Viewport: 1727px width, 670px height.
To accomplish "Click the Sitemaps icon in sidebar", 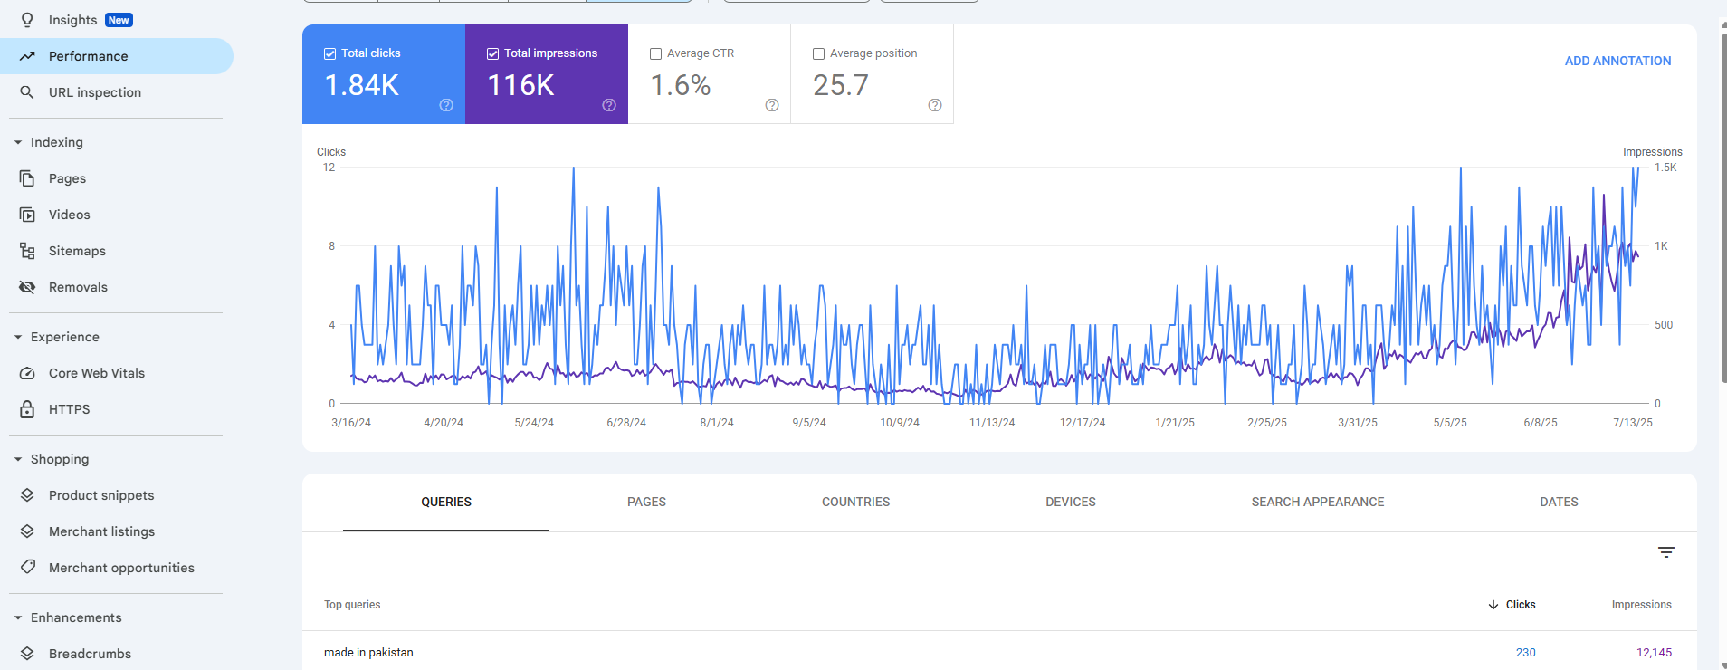I will pyautogui.click(x=27, y=251).
